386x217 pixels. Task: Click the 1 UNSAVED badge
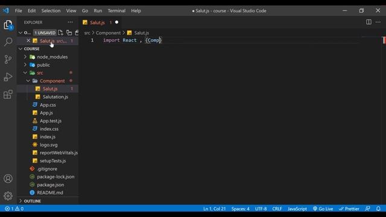pyautogui.click(x=45, y=33)
